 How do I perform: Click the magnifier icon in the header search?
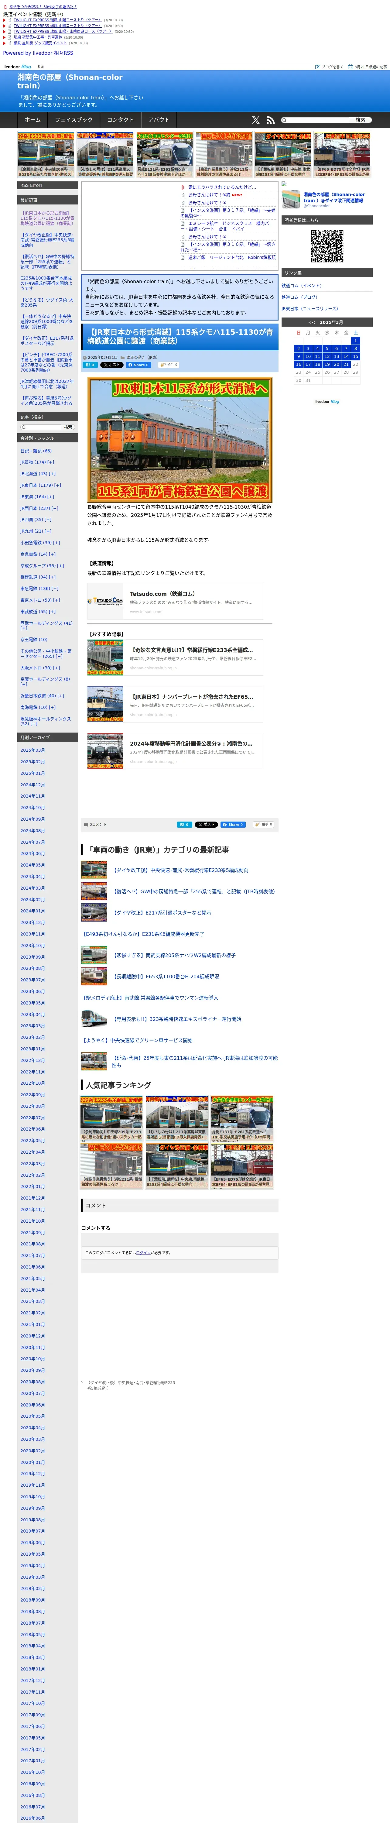pyautogui.click(x=285, y=120)
